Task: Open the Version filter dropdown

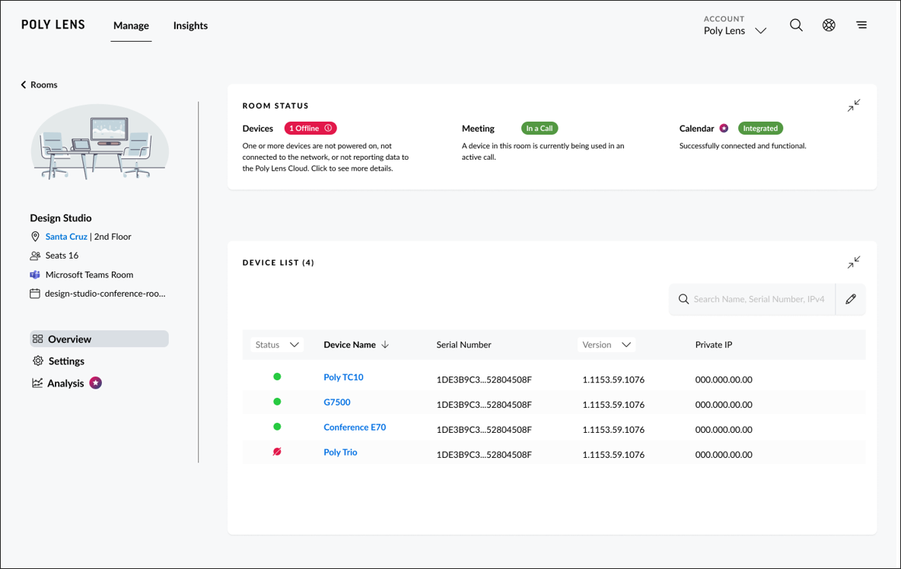Action: (607, 344)
